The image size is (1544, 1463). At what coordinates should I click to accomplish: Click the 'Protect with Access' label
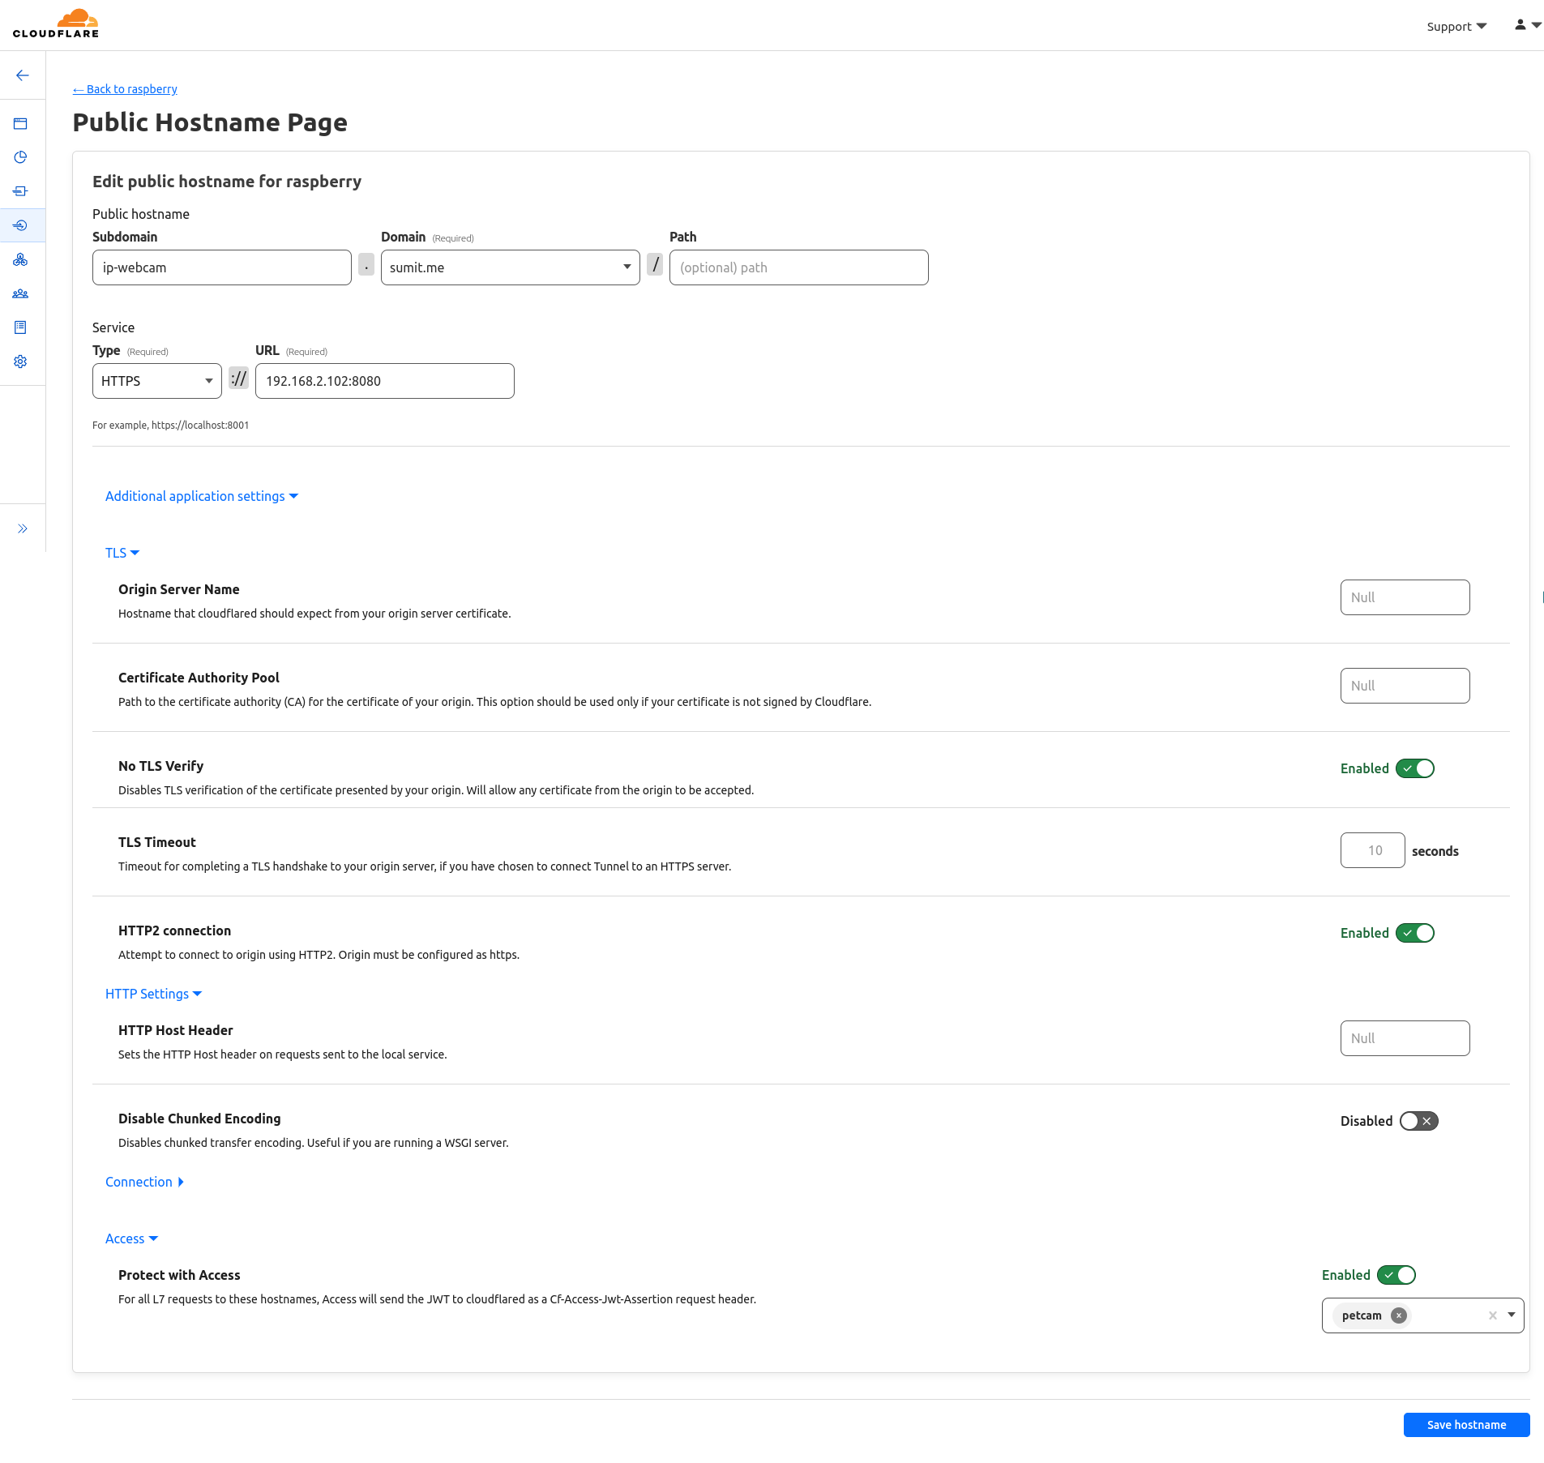(x=179, y=1275)
